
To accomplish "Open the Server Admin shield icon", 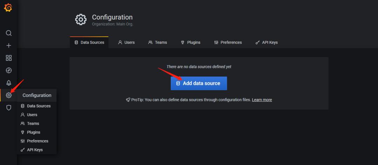I will click(9, 108).
